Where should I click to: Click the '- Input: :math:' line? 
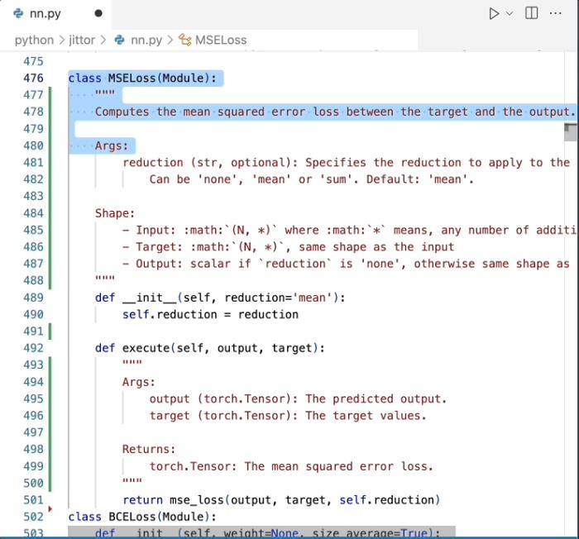[x=349, y=231]
